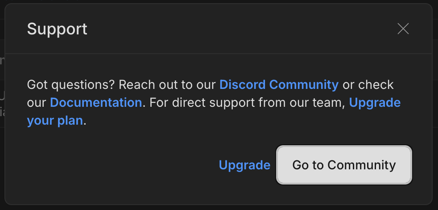Select the white Go to Community button
This screenshot has height=210, width=438.
click(344, 165)
